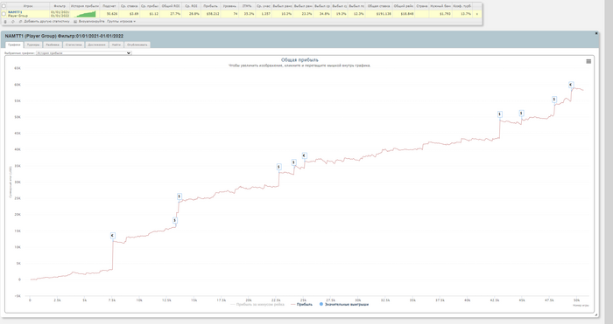The height and width of the screenshot is (324, 613).
Task: Click the $ win marker near game 47.5k
Action: (554, 100)
